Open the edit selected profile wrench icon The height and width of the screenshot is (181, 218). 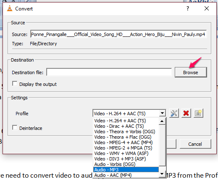(174, 113)
